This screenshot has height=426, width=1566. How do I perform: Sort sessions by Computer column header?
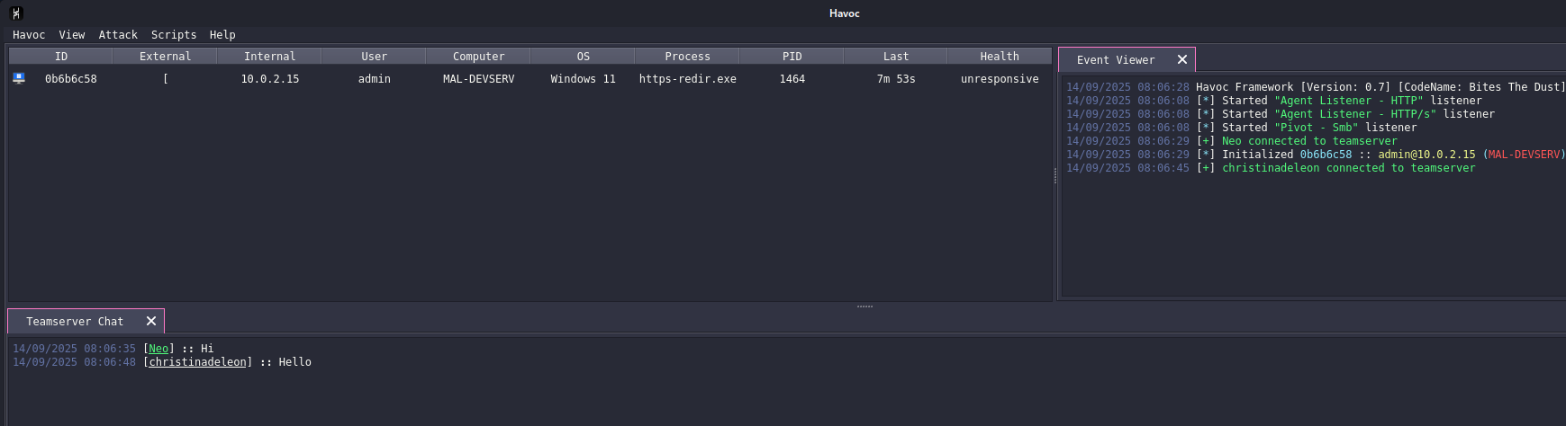click(x=479, y=56)
